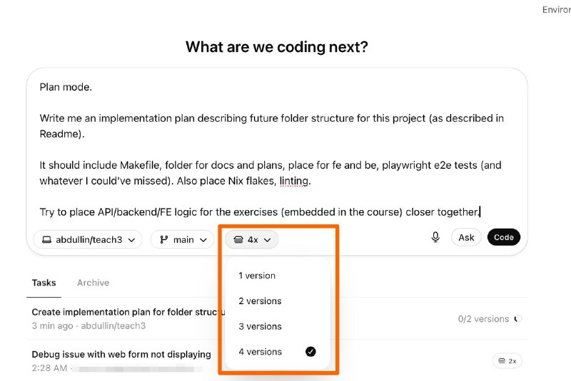Click the git branch icon beside main
The width and height of the screenshot is (571, 381).
[163, 240]
